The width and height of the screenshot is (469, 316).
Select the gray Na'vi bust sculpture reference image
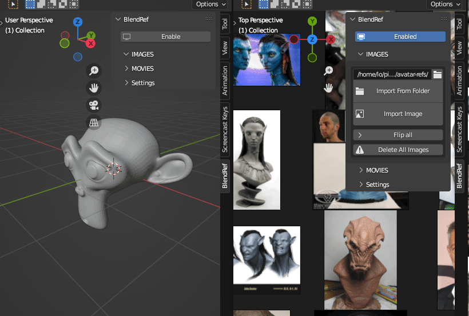tap(257, 160)
